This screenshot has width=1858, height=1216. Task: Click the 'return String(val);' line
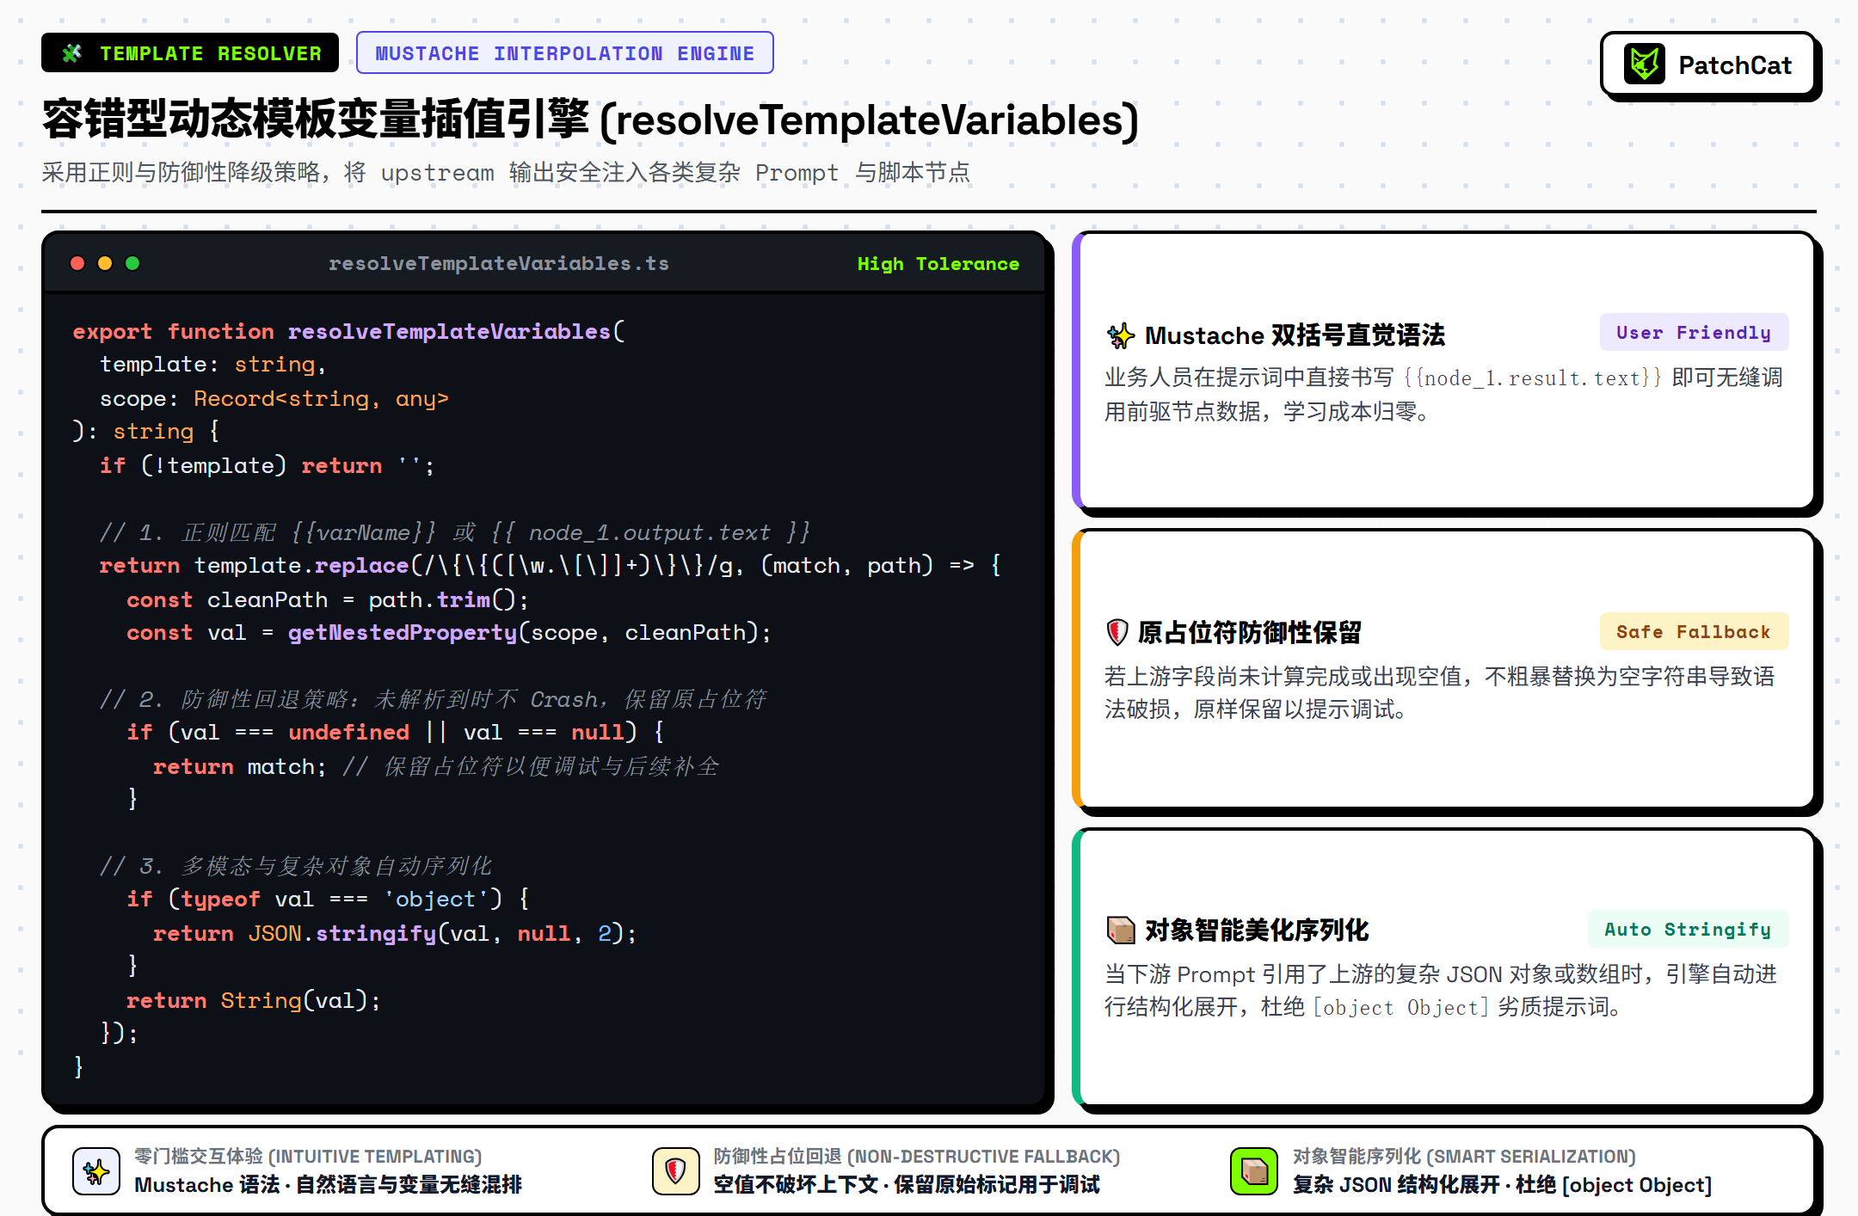point(254,1001)
